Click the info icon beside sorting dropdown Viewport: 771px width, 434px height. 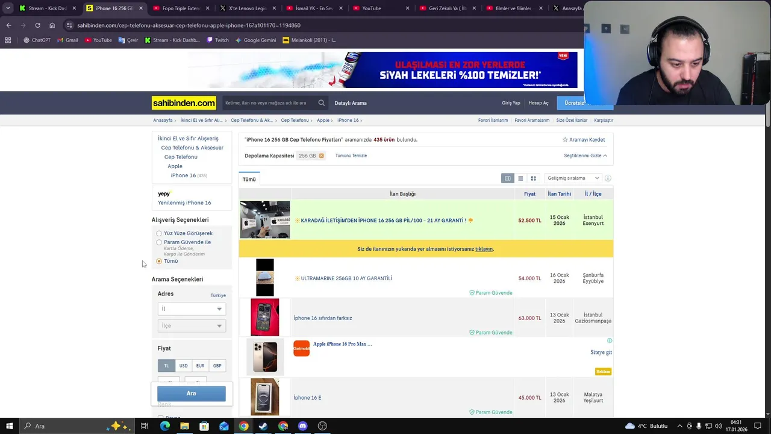[x=608, y=178]
